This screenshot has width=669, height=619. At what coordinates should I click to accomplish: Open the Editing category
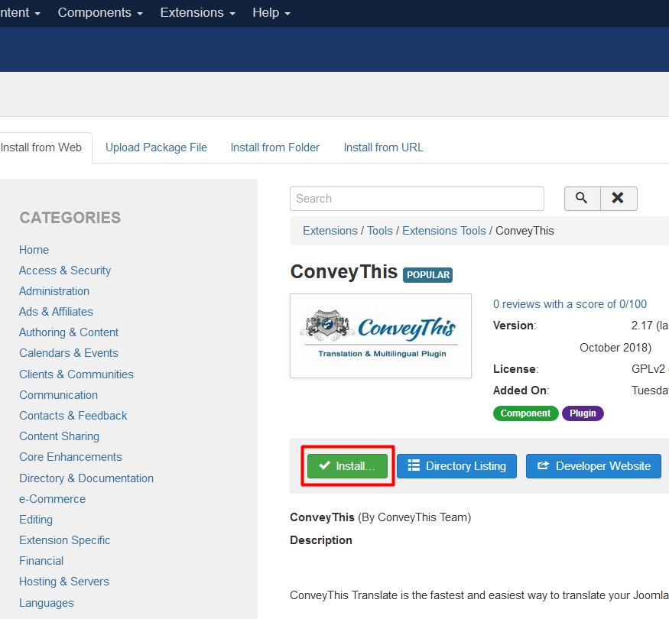(36, 520)
